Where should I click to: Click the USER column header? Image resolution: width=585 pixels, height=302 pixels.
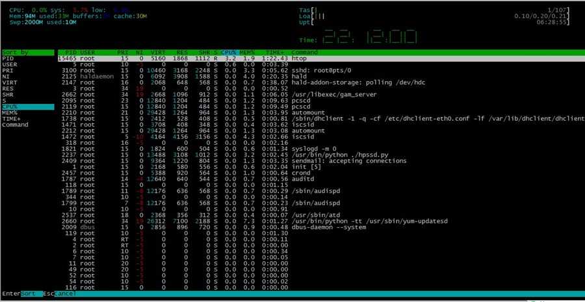click(x=88, y=53)
